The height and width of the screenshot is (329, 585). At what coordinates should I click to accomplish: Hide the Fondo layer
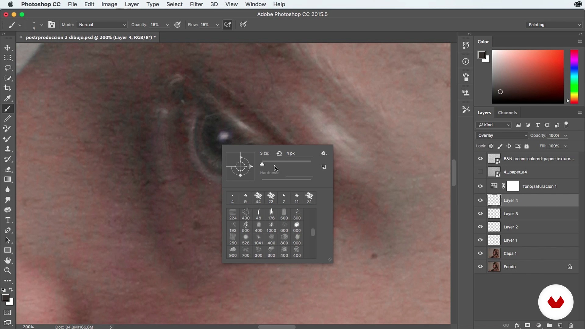[480, 267]
